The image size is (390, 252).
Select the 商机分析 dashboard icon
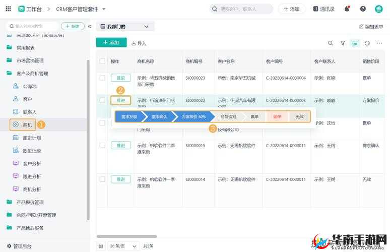(x=16, y=189)
